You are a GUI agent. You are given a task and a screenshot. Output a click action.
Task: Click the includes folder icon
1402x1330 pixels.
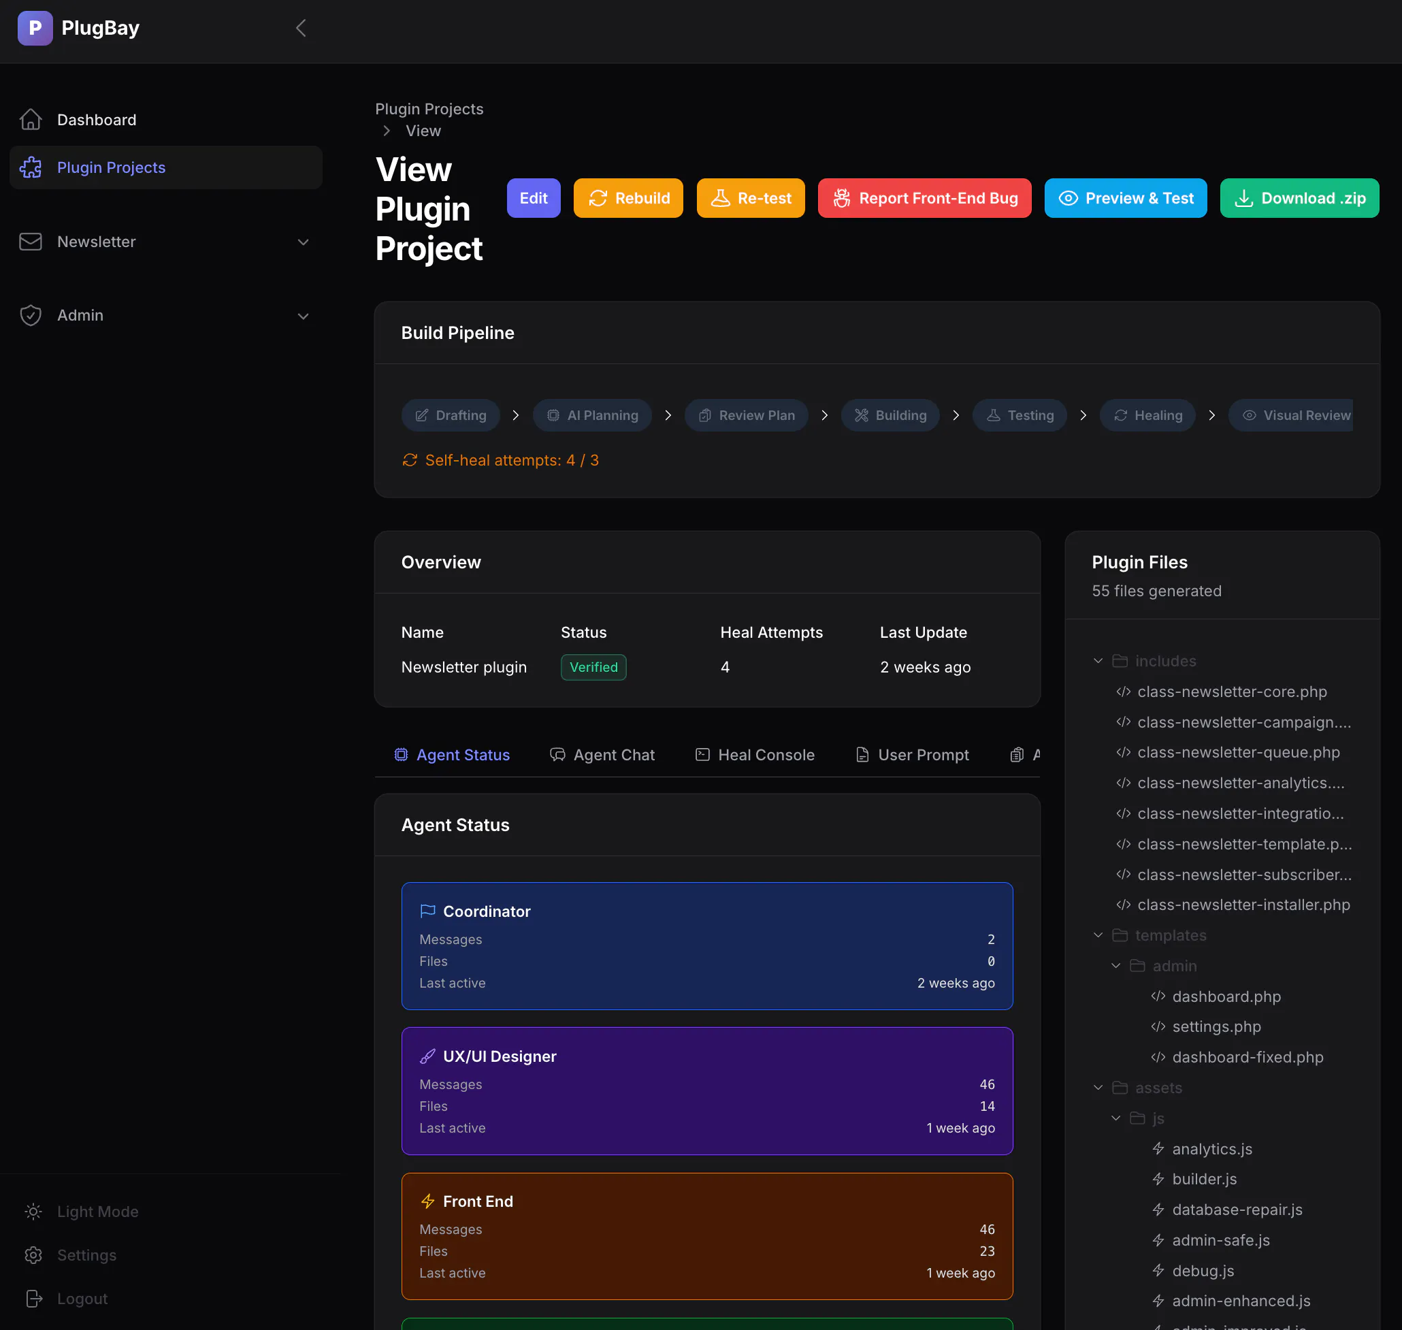[x=1120, y=661]
